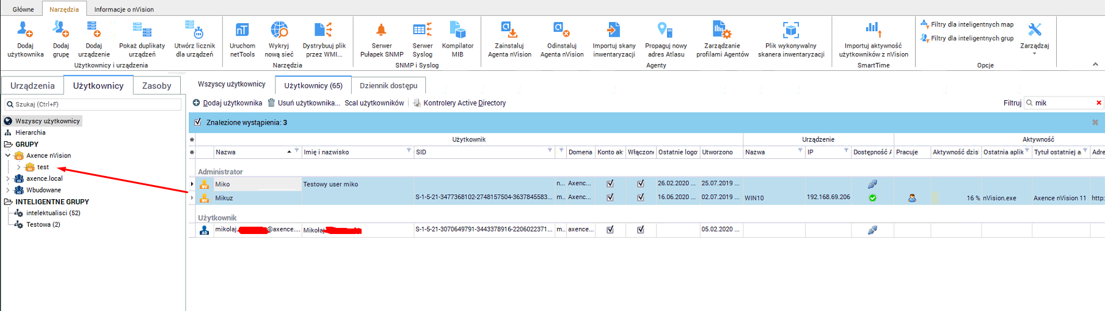Open Uruchom netTools from the ribbon
The height and width of the screenshot is (311, 1105).
(x=242, y=31)
